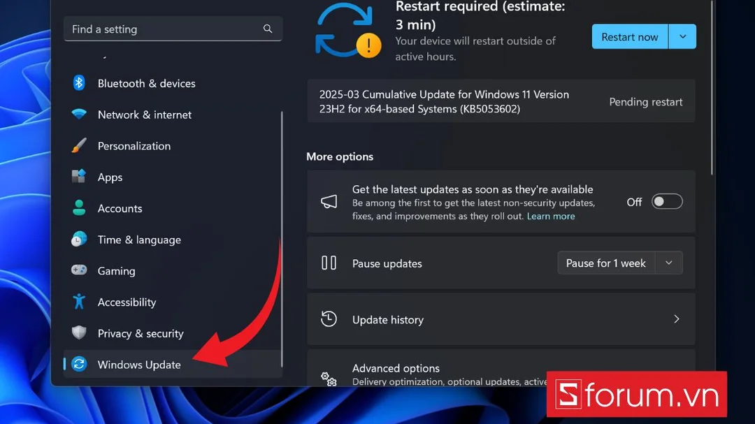Image resolution: width=755 pixels, height=424 pixels.
Task: Click the Bluetooth icon in sidebar
Action: pyautogui.click(x=79, y=83)
